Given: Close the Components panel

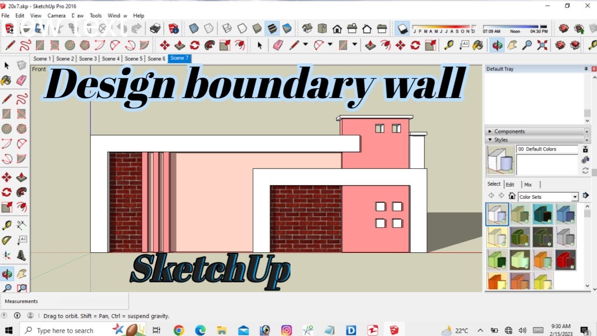Looking at the screenshot, I should tap(587, 132).
